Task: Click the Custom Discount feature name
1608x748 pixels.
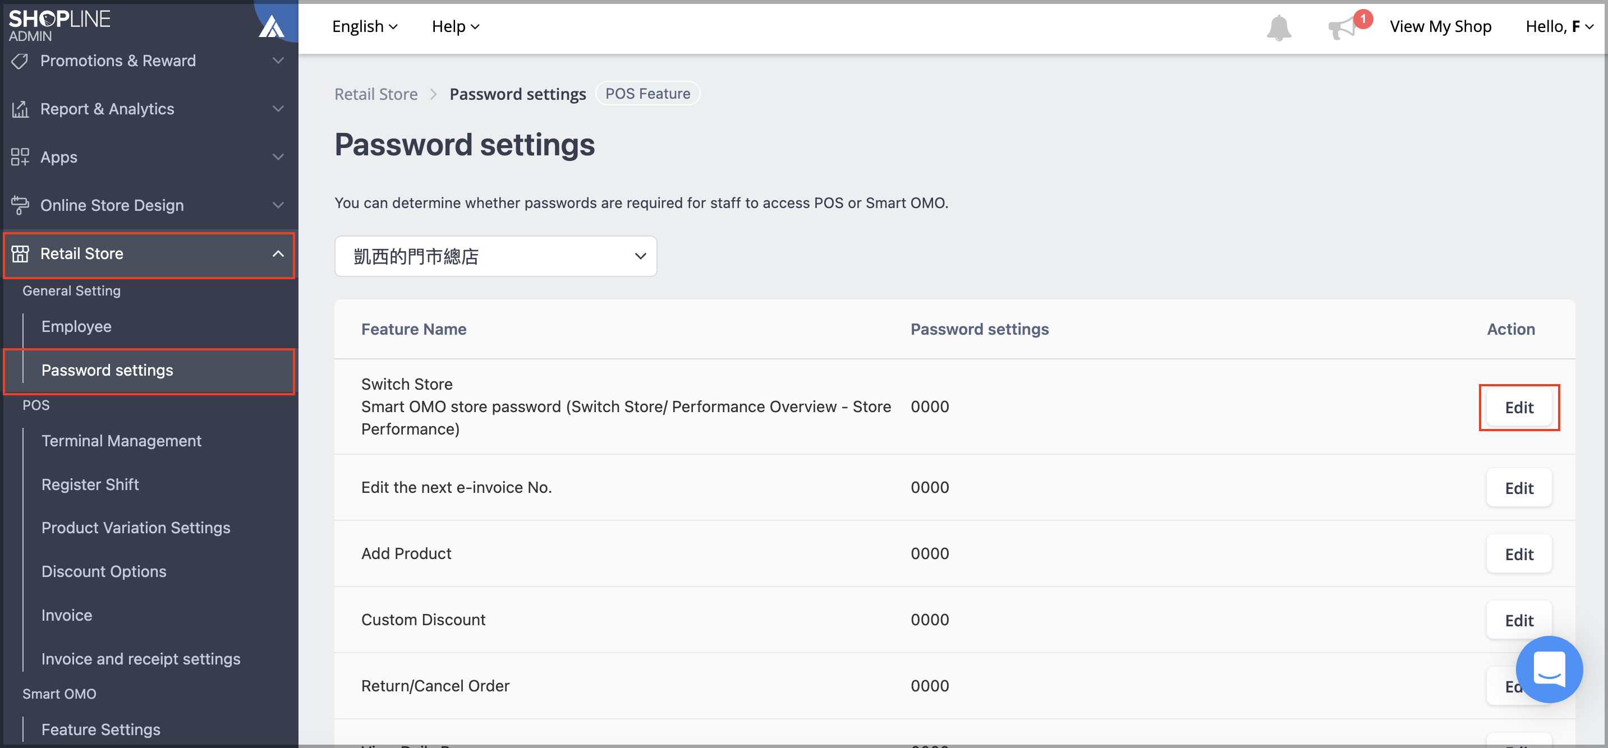Action: click(423, 620)
